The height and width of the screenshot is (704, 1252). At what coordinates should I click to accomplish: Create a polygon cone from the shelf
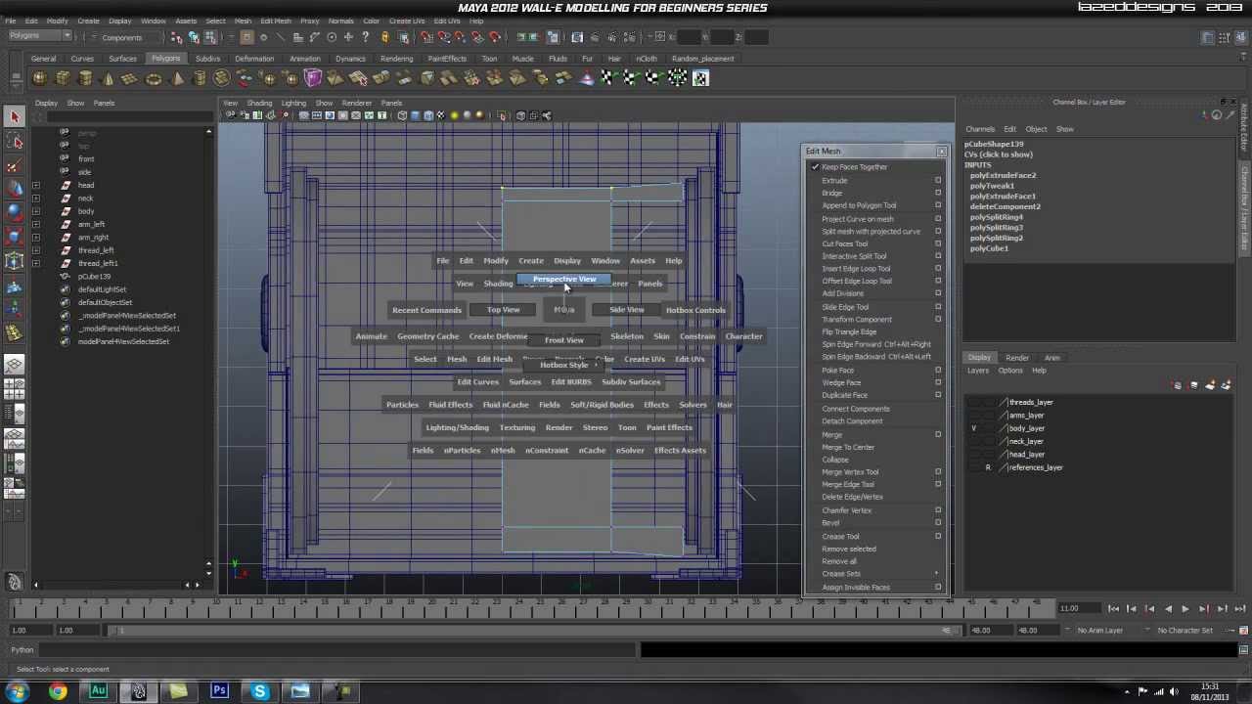109,78
